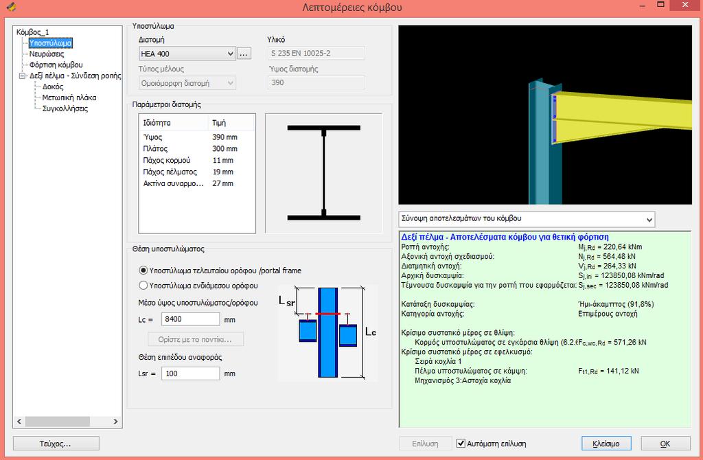703x460 pixels.
Task: Click the Lsr/Lc column position diagram
Action: point(327,333)
